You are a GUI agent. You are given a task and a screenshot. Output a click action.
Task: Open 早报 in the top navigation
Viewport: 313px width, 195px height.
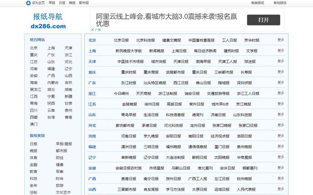coord(52,3)
